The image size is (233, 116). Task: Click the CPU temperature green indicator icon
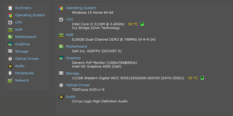coord(142,24)
